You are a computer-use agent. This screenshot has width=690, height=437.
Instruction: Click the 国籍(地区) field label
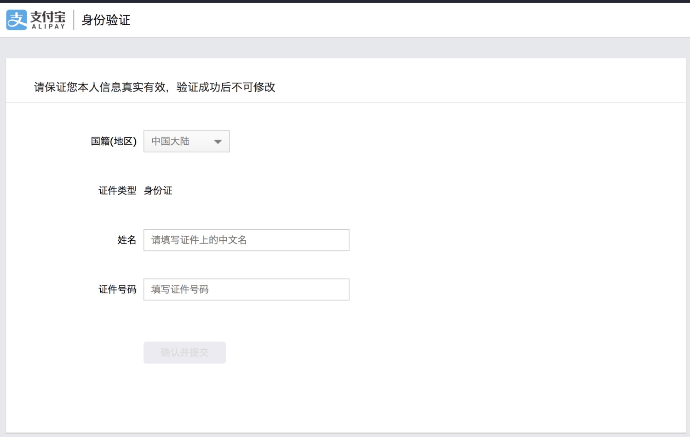tap(114, 142)
